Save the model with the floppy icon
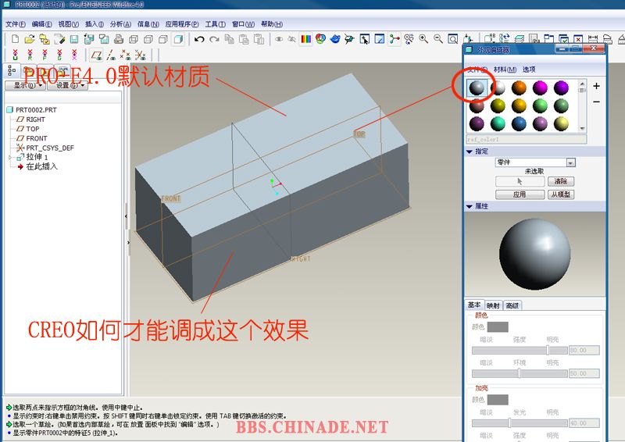 pyautogui.click(x=74, y=39)
